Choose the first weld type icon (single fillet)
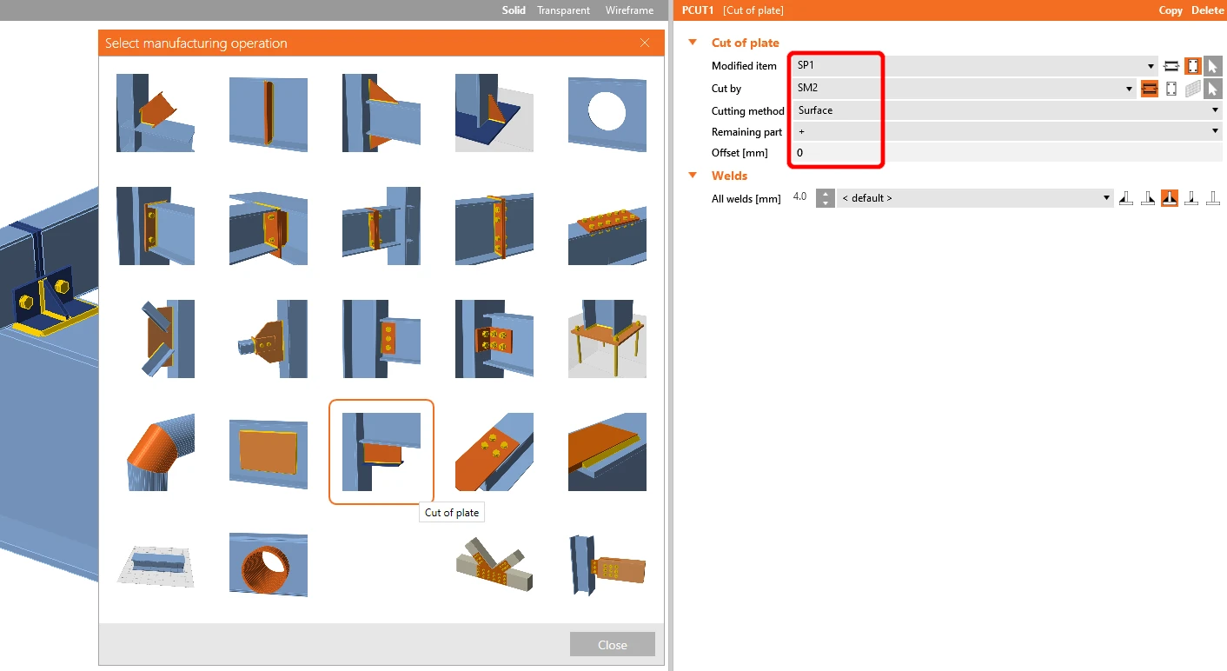 click(x=1126, y=198)
